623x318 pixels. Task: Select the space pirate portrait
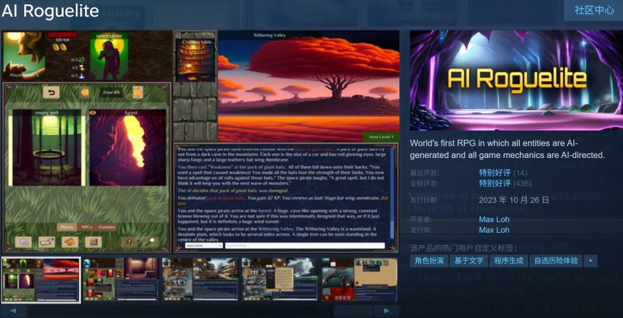point(109,56)
